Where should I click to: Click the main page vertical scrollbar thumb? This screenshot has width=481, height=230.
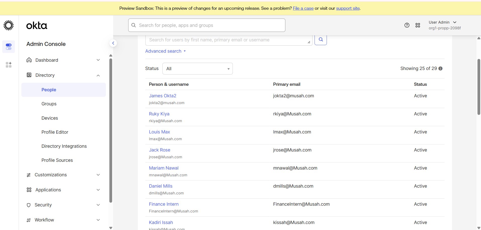coord(479,87)
